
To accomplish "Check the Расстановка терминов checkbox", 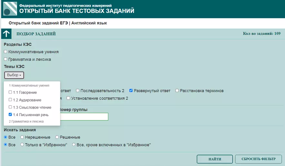I will click(x=177, y=91).
